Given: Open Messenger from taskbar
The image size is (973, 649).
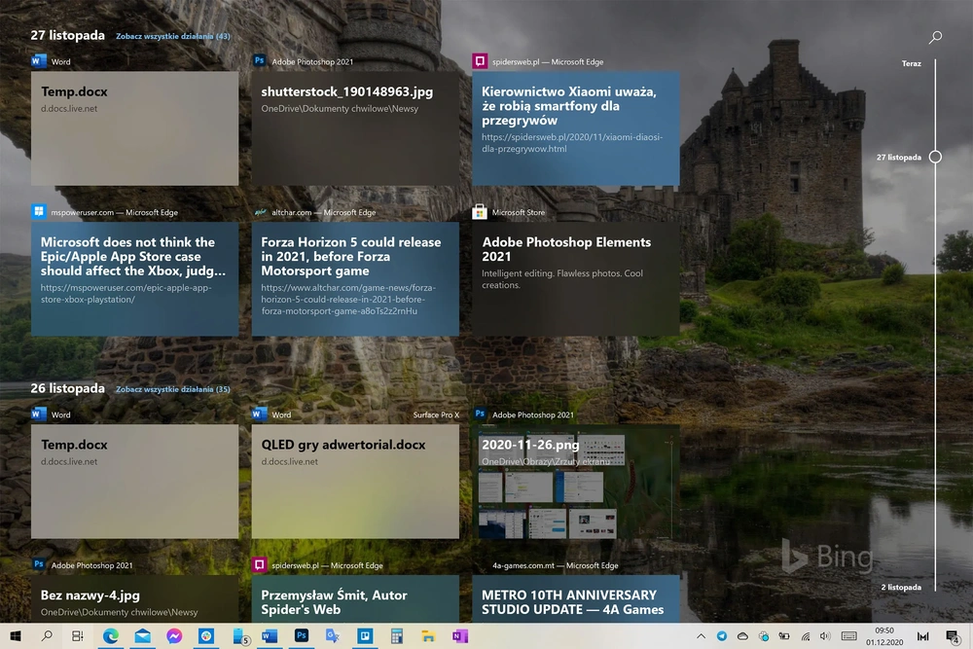Looking at the screenshot, I should pos(174,636).
